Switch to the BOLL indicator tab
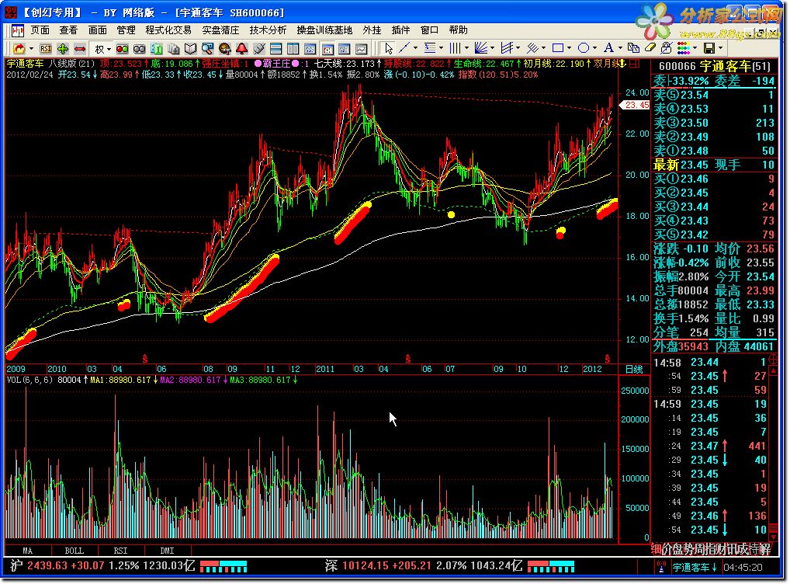 pos(74,551)
